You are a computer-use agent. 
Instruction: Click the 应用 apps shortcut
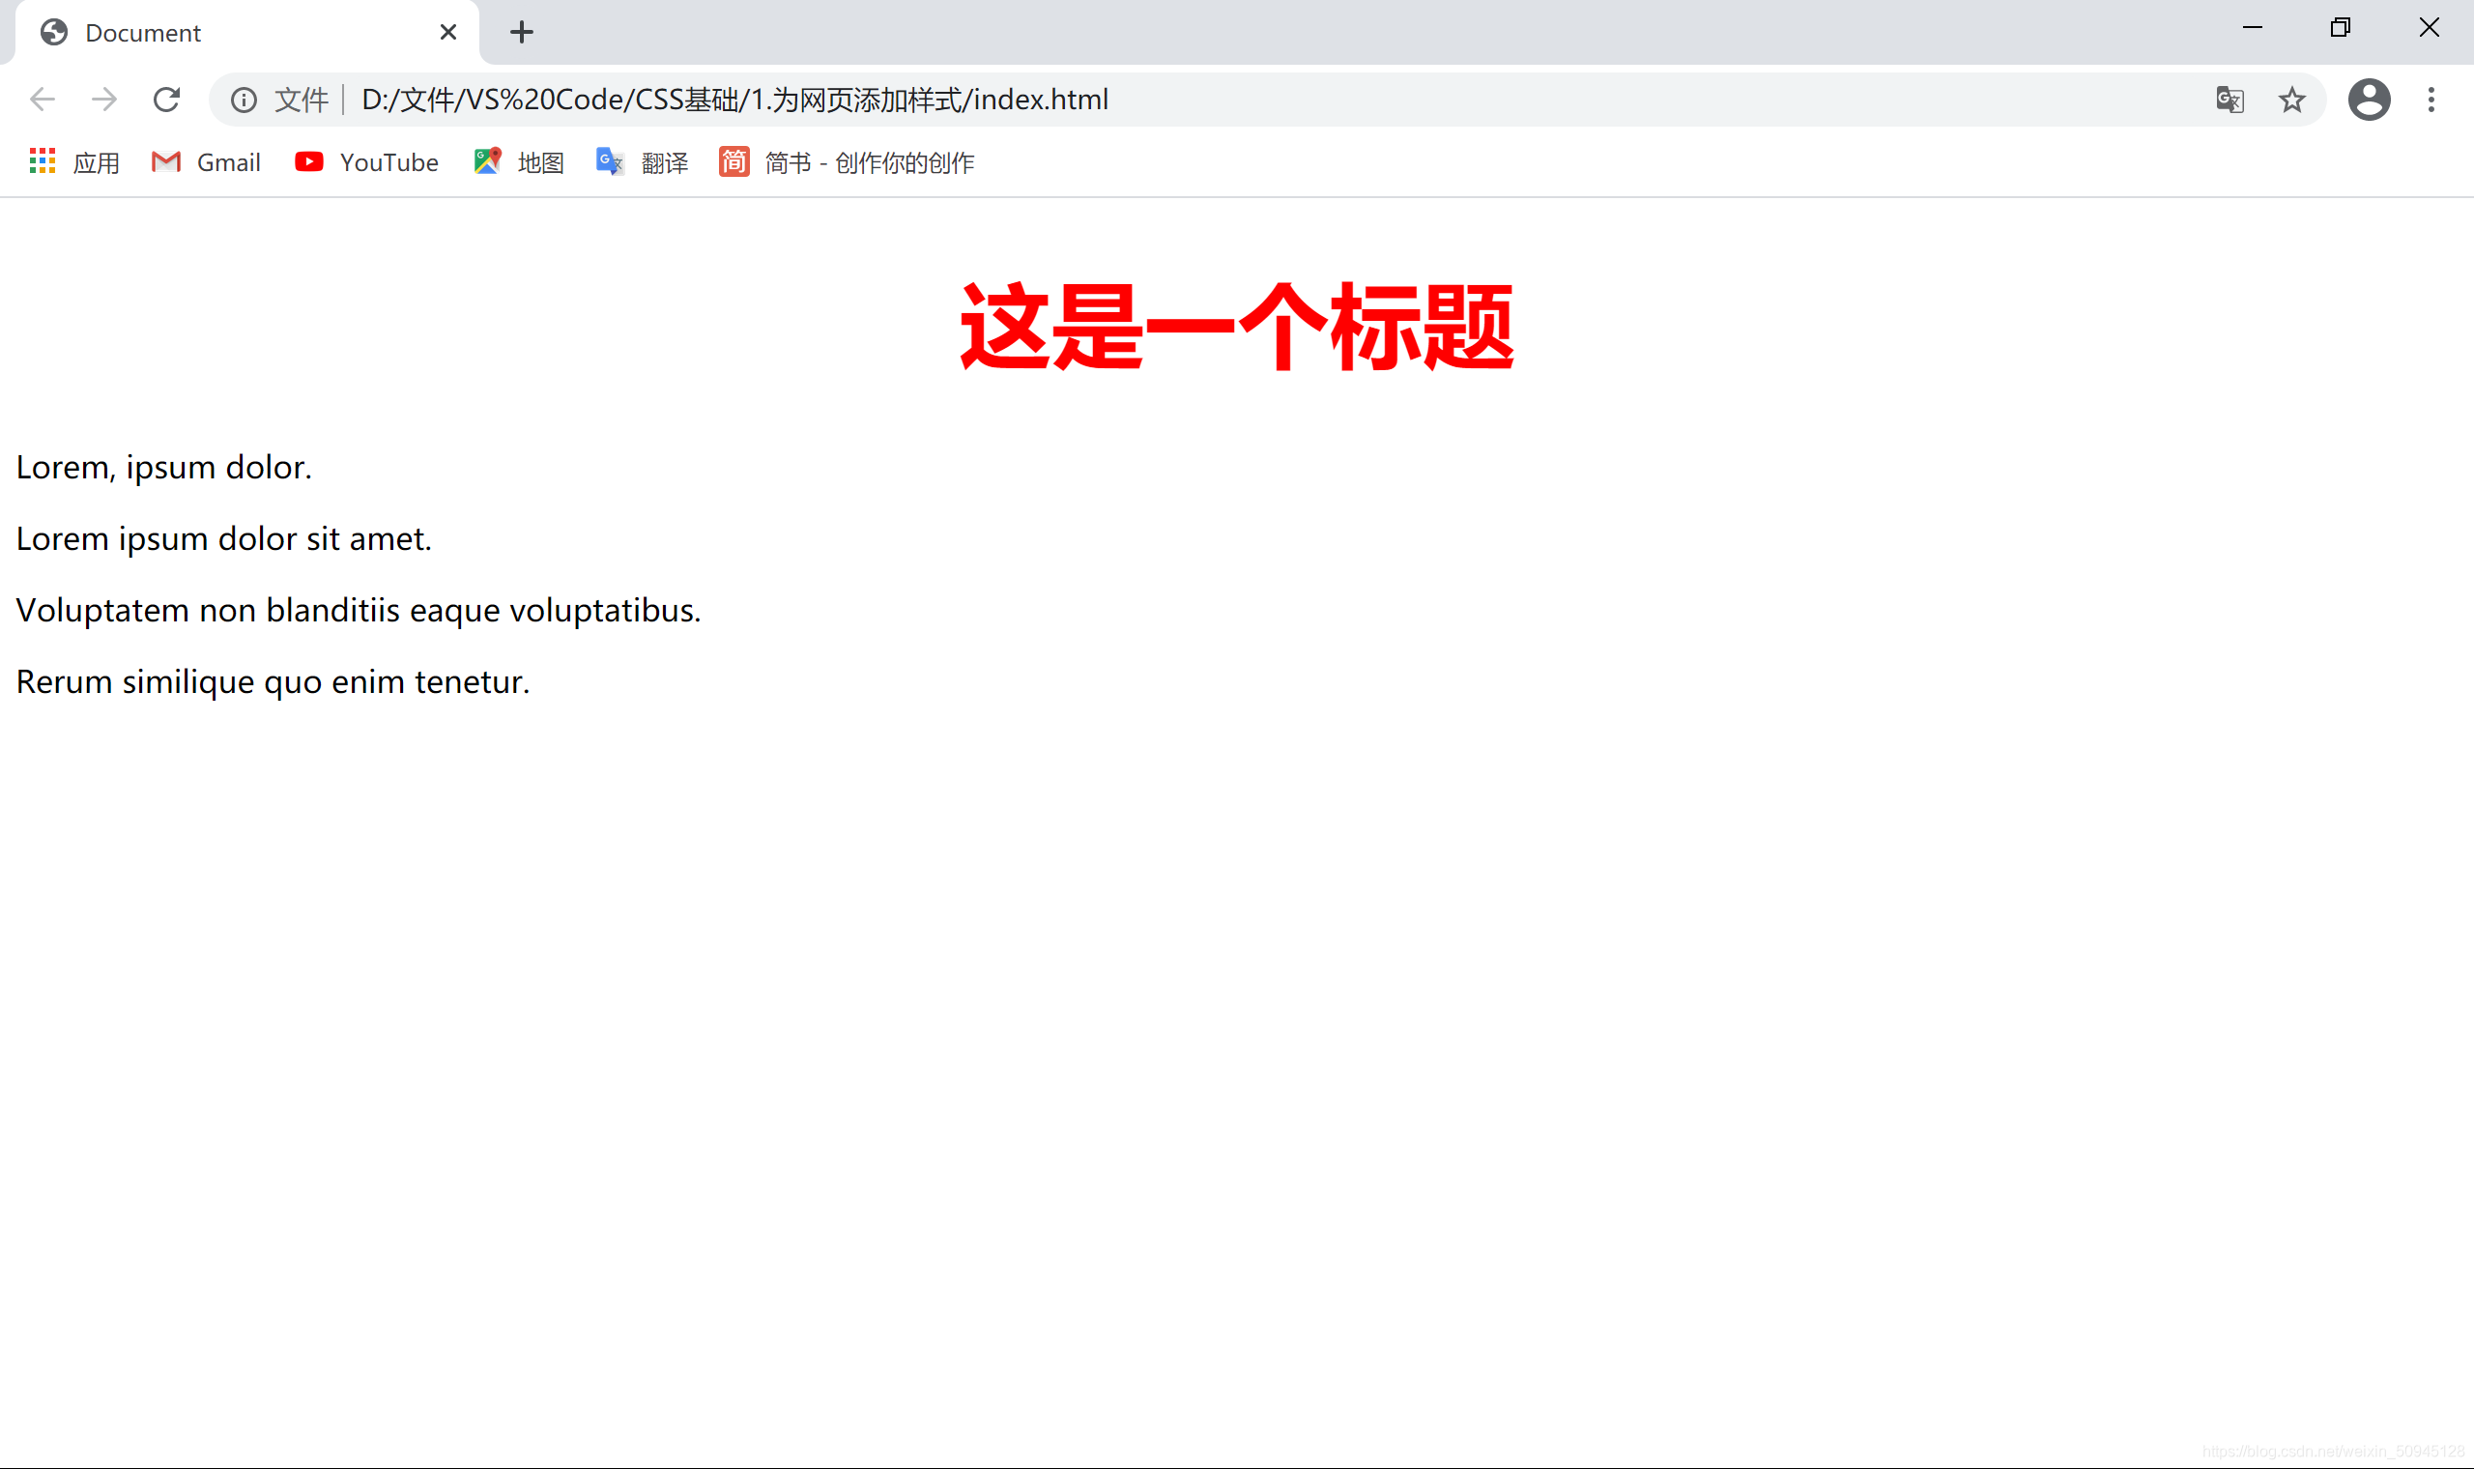(70, 162)
